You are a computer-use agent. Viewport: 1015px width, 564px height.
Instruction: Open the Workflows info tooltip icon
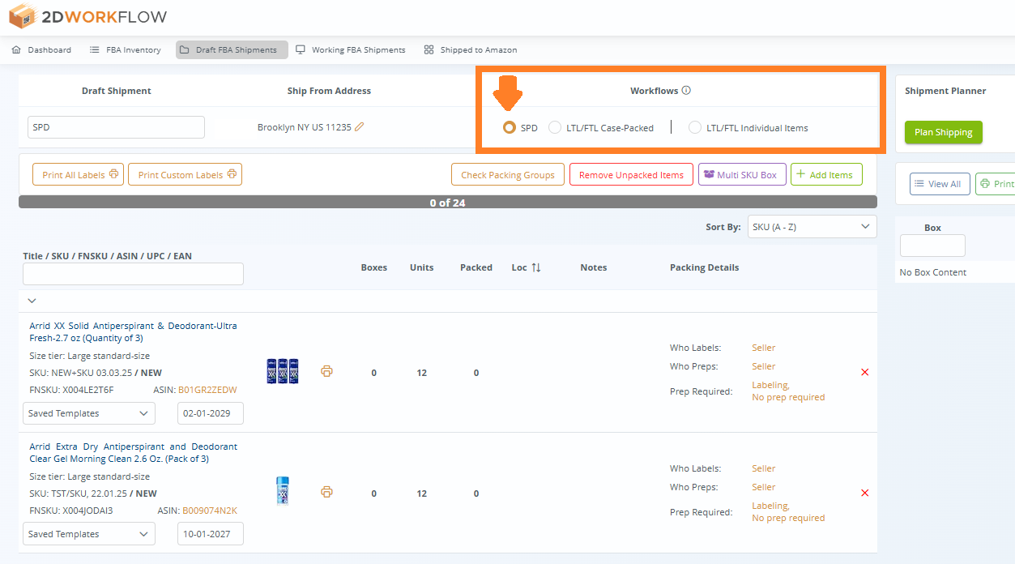coord(685,90)
